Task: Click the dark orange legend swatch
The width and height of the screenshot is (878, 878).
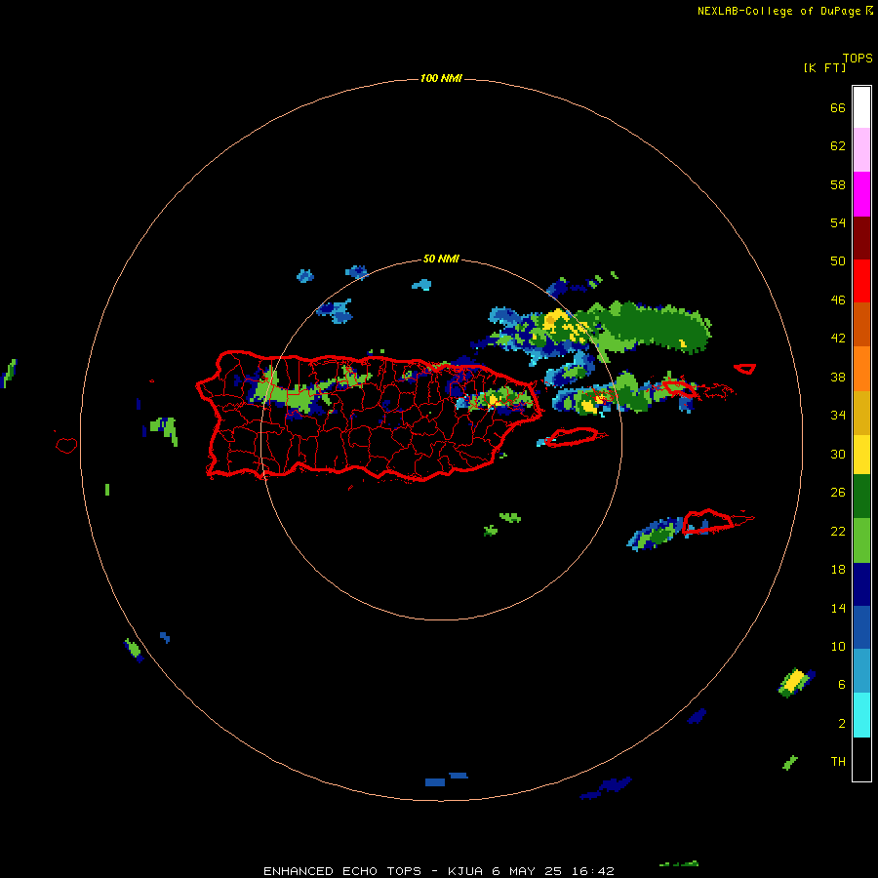Action: tap(861, 324)
